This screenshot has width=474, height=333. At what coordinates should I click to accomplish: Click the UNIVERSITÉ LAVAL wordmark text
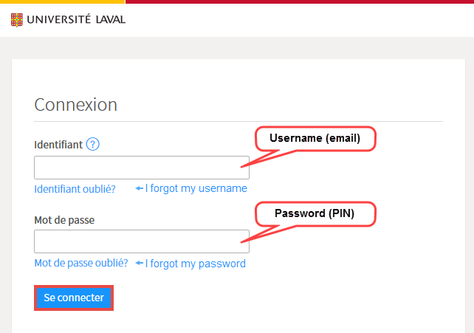(76, 20)
